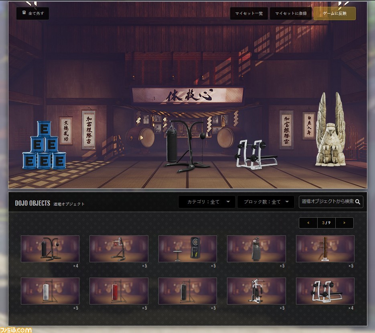The height and width of the screenshot is (333, 375).
Task: Click the blue E-can stack in dojo
Action: click(44, 146)
